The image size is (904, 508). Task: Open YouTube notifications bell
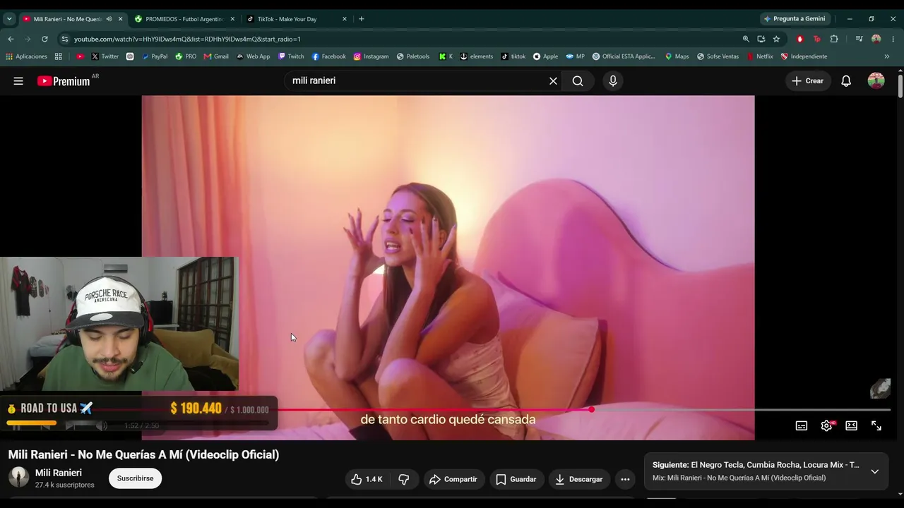(x=846, y=81)
